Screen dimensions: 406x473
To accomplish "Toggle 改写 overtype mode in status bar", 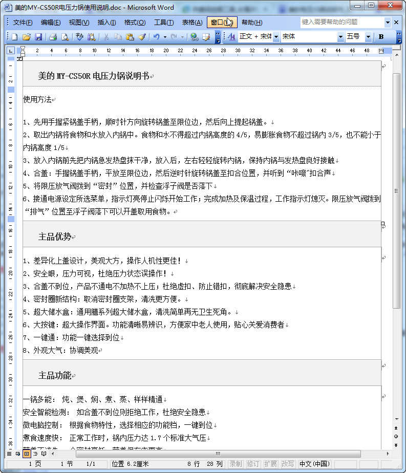I will (x=288, y=464).
